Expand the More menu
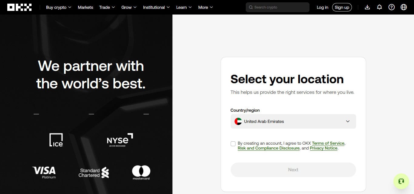The height and width of the screenshot is (194, 414). (205, 7)
